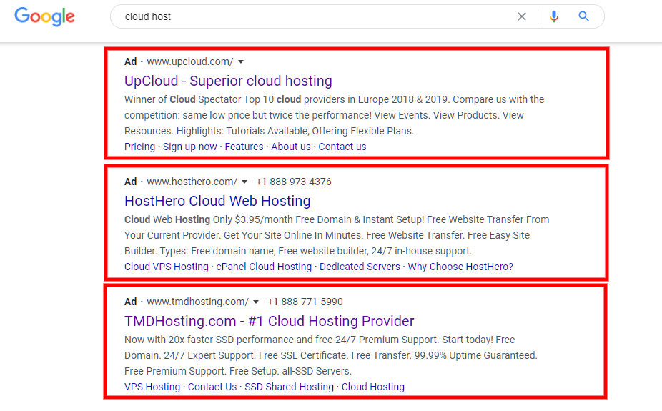662x411 pixels.
Task: Go to UpCloud Pricing sitelink
Action: 139,147
